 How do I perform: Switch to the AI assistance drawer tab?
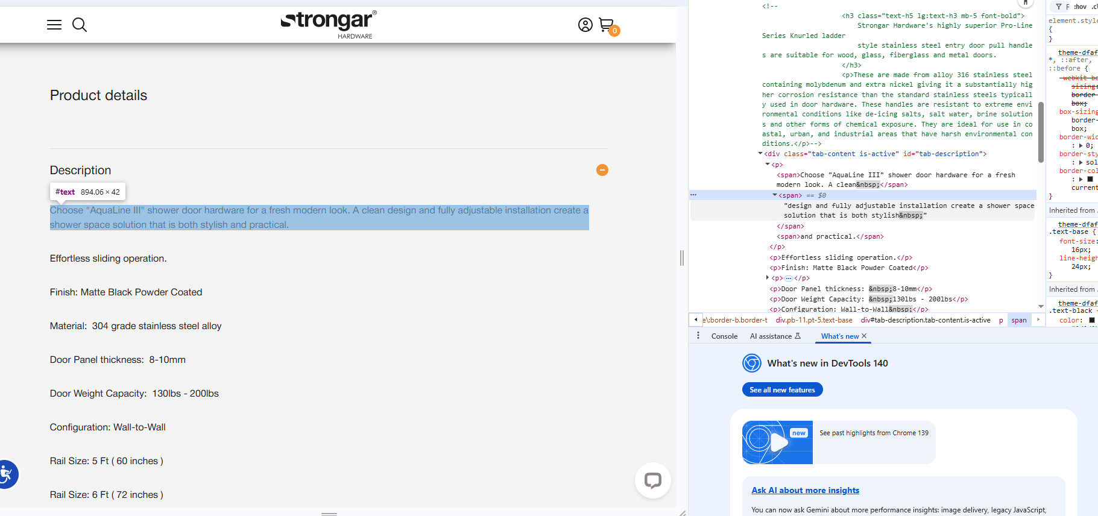click(775, 336)
